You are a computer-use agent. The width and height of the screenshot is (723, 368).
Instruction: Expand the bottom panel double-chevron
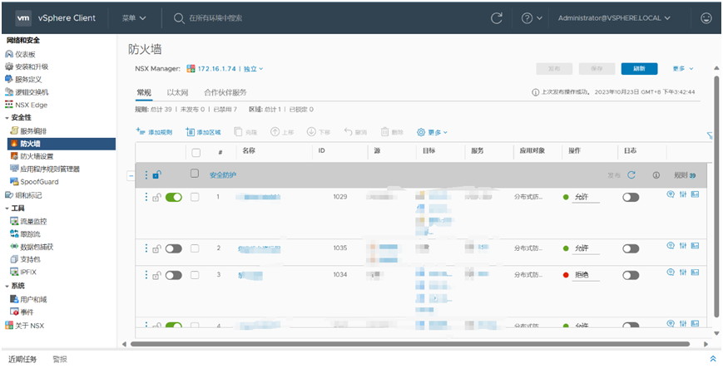tap(713, 359)
